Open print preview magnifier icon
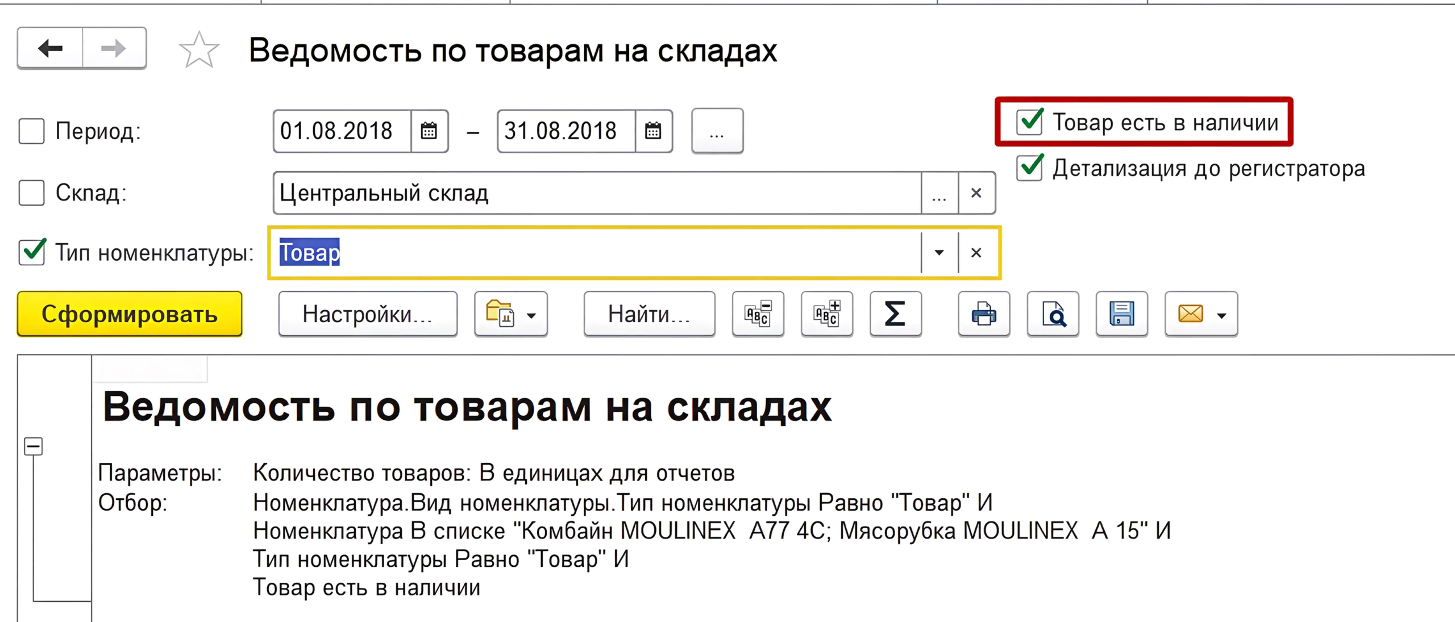 [x=1053, y=314]
